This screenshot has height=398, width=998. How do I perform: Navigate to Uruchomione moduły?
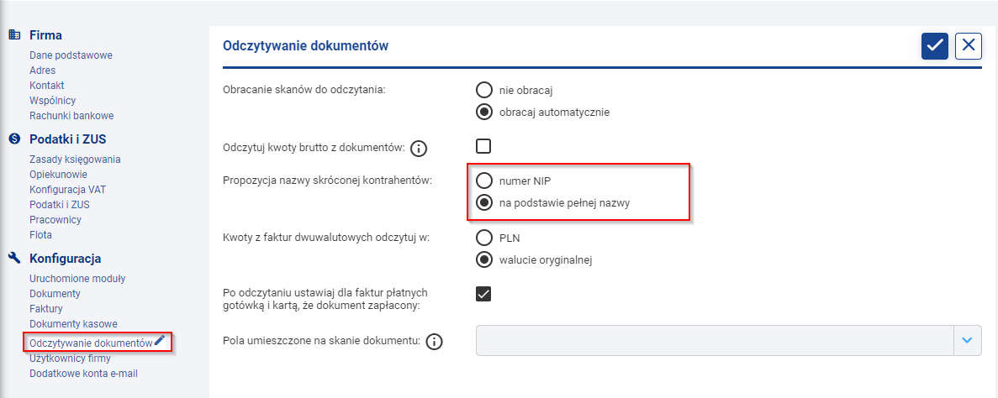click(x=77, y=279)
